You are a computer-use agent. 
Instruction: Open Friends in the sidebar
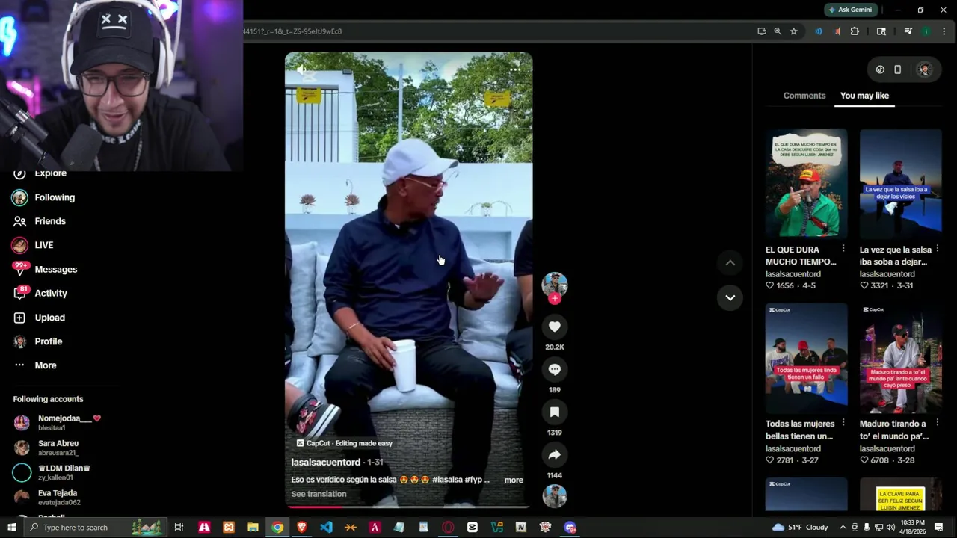coord(41,221)
